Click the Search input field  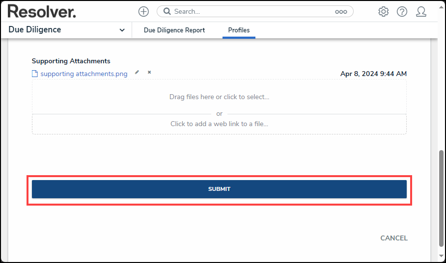pyautogui.click(x=253, y=12)
